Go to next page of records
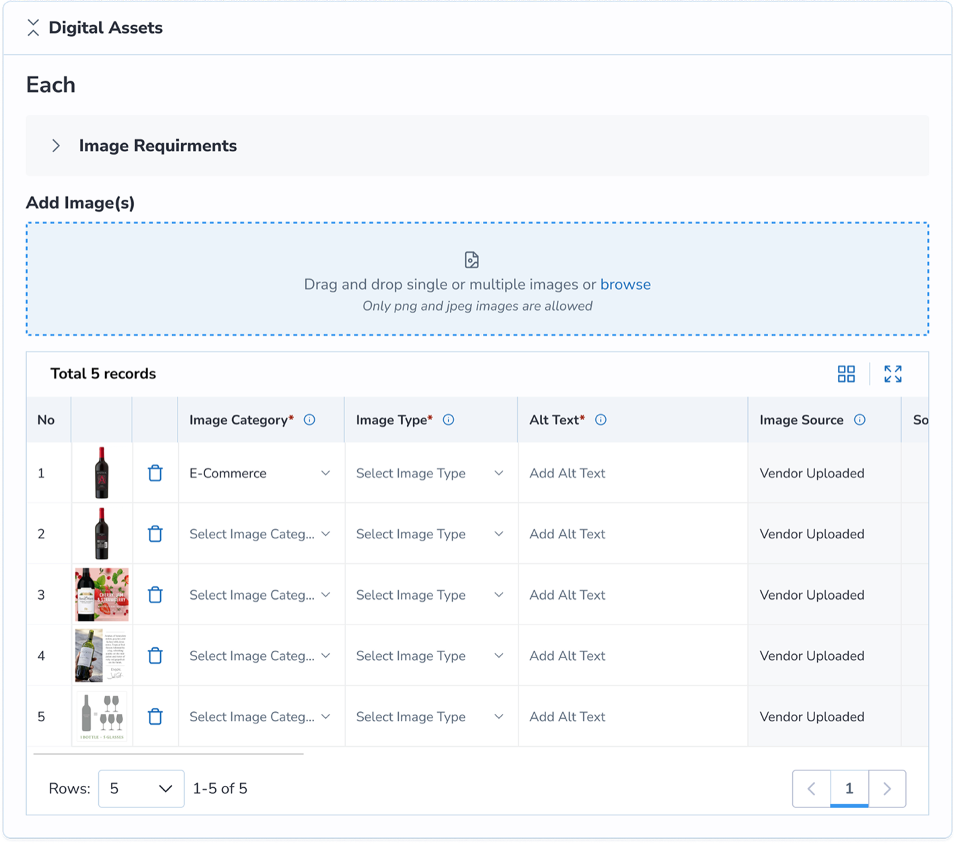Screen dimensions: 955x843 pyautogui.click(x=887, y=789)
